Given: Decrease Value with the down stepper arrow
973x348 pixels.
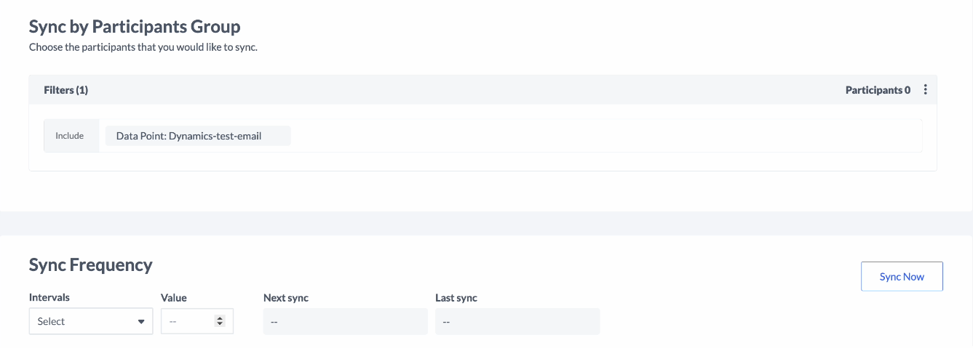Looking at the screenshot, I should (x=221, y=324).
